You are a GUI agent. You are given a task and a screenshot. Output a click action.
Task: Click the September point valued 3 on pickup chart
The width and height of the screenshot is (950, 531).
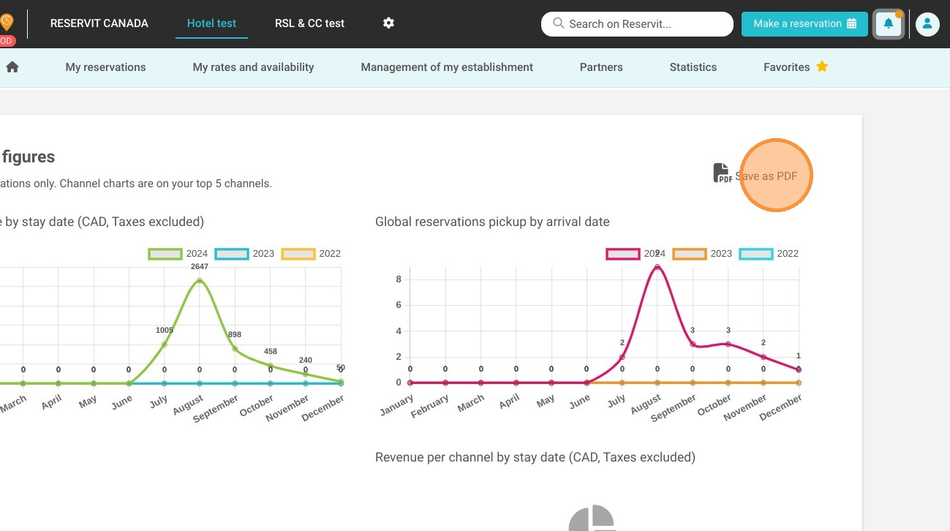tap(693, 344)
